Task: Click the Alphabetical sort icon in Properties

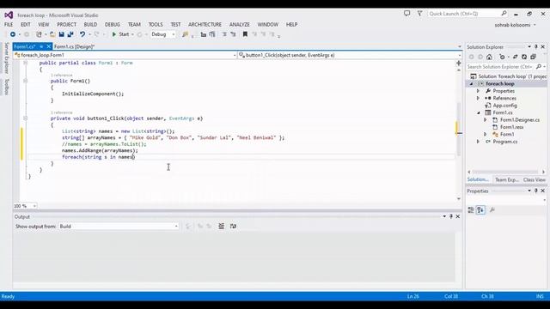Action: pos(480,209)
